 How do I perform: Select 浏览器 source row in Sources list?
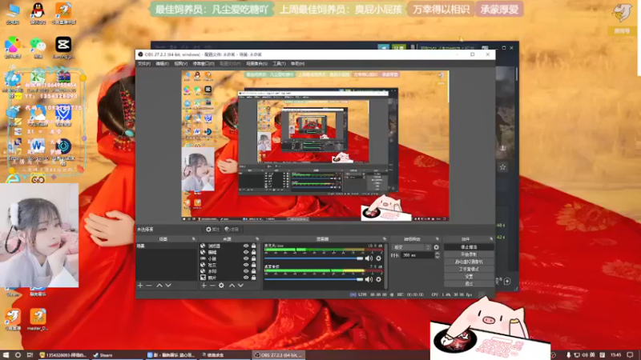pos(229,246)
